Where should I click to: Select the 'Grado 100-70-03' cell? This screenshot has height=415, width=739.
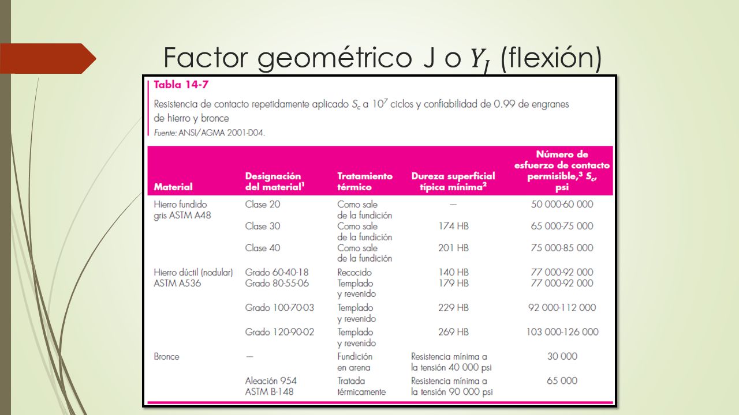click(279, 308)
